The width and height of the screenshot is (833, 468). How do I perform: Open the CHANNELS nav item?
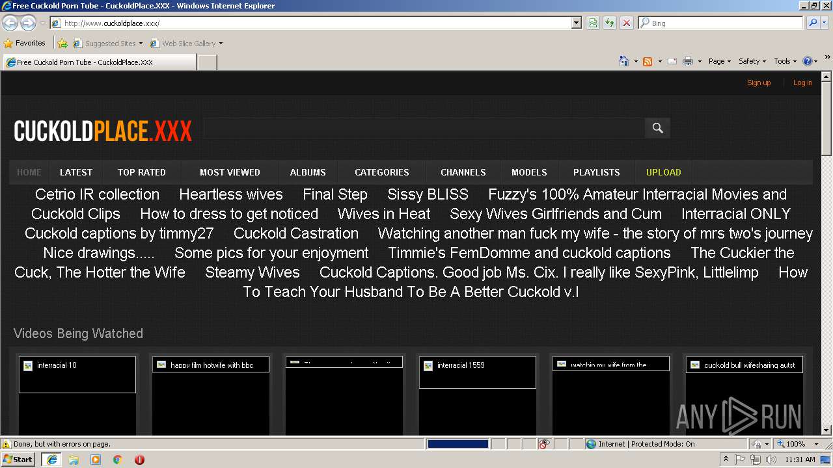click(463, 172)
